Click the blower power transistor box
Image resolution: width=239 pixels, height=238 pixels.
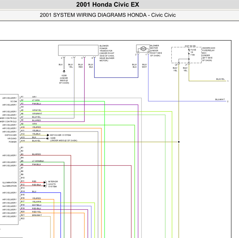pos(78,50)
